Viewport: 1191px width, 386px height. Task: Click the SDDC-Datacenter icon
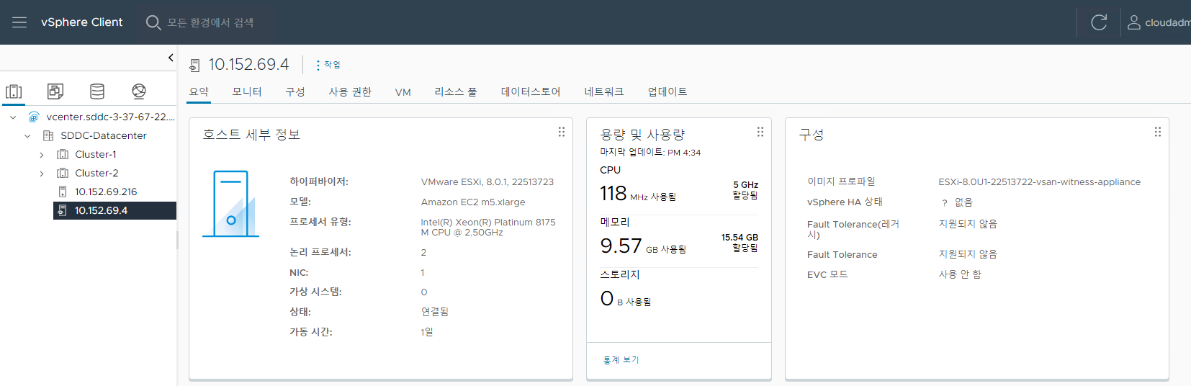click(48, 135)
